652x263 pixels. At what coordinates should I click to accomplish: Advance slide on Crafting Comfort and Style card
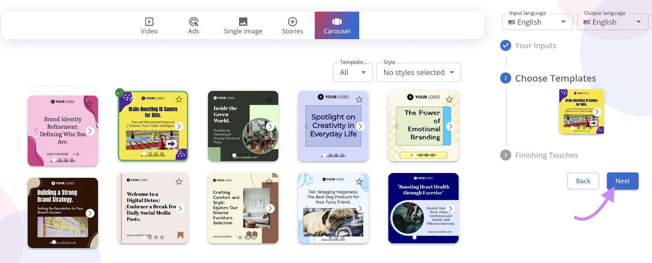pos(270,208)
